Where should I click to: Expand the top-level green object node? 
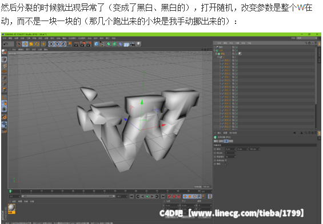214,51
